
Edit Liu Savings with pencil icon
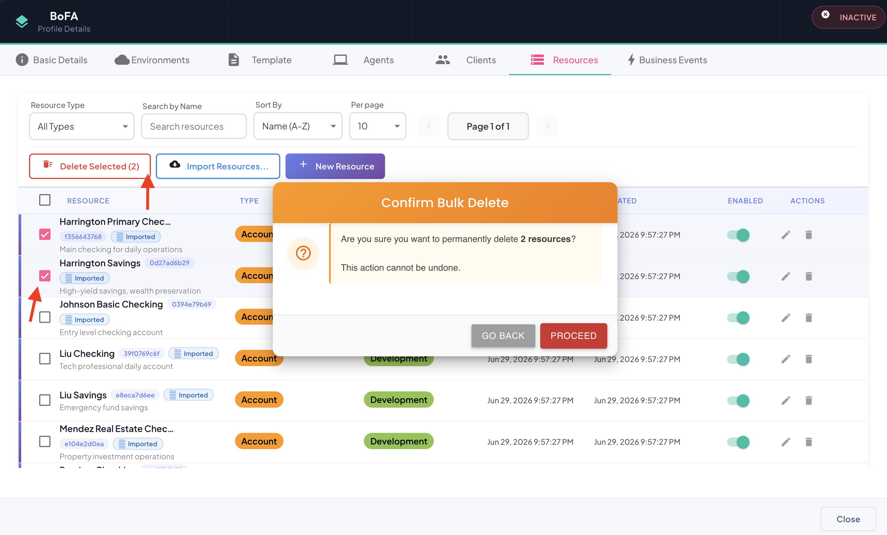click(786, 400)
